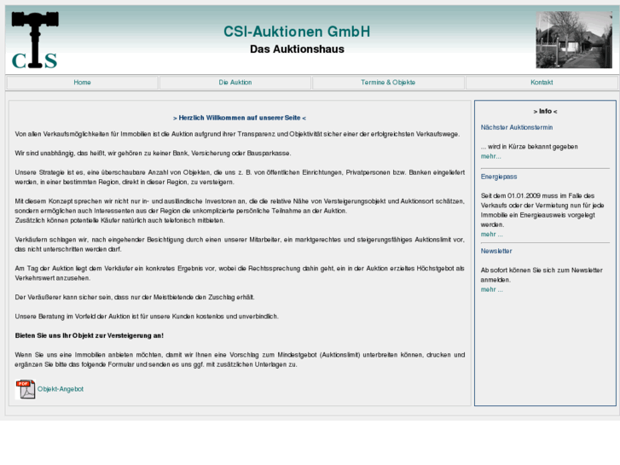This screenshot has width=620, height=465.
Task: Click the 'Wir sind unabhängig' paragraph
Action: pos(153,154)
